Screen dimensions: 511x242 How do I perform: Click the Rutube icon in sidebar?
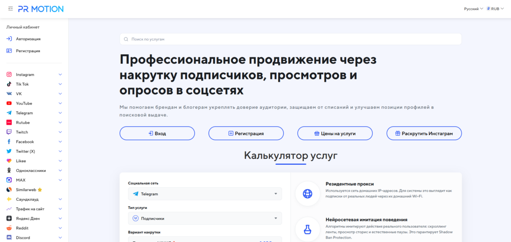point(9,123)
